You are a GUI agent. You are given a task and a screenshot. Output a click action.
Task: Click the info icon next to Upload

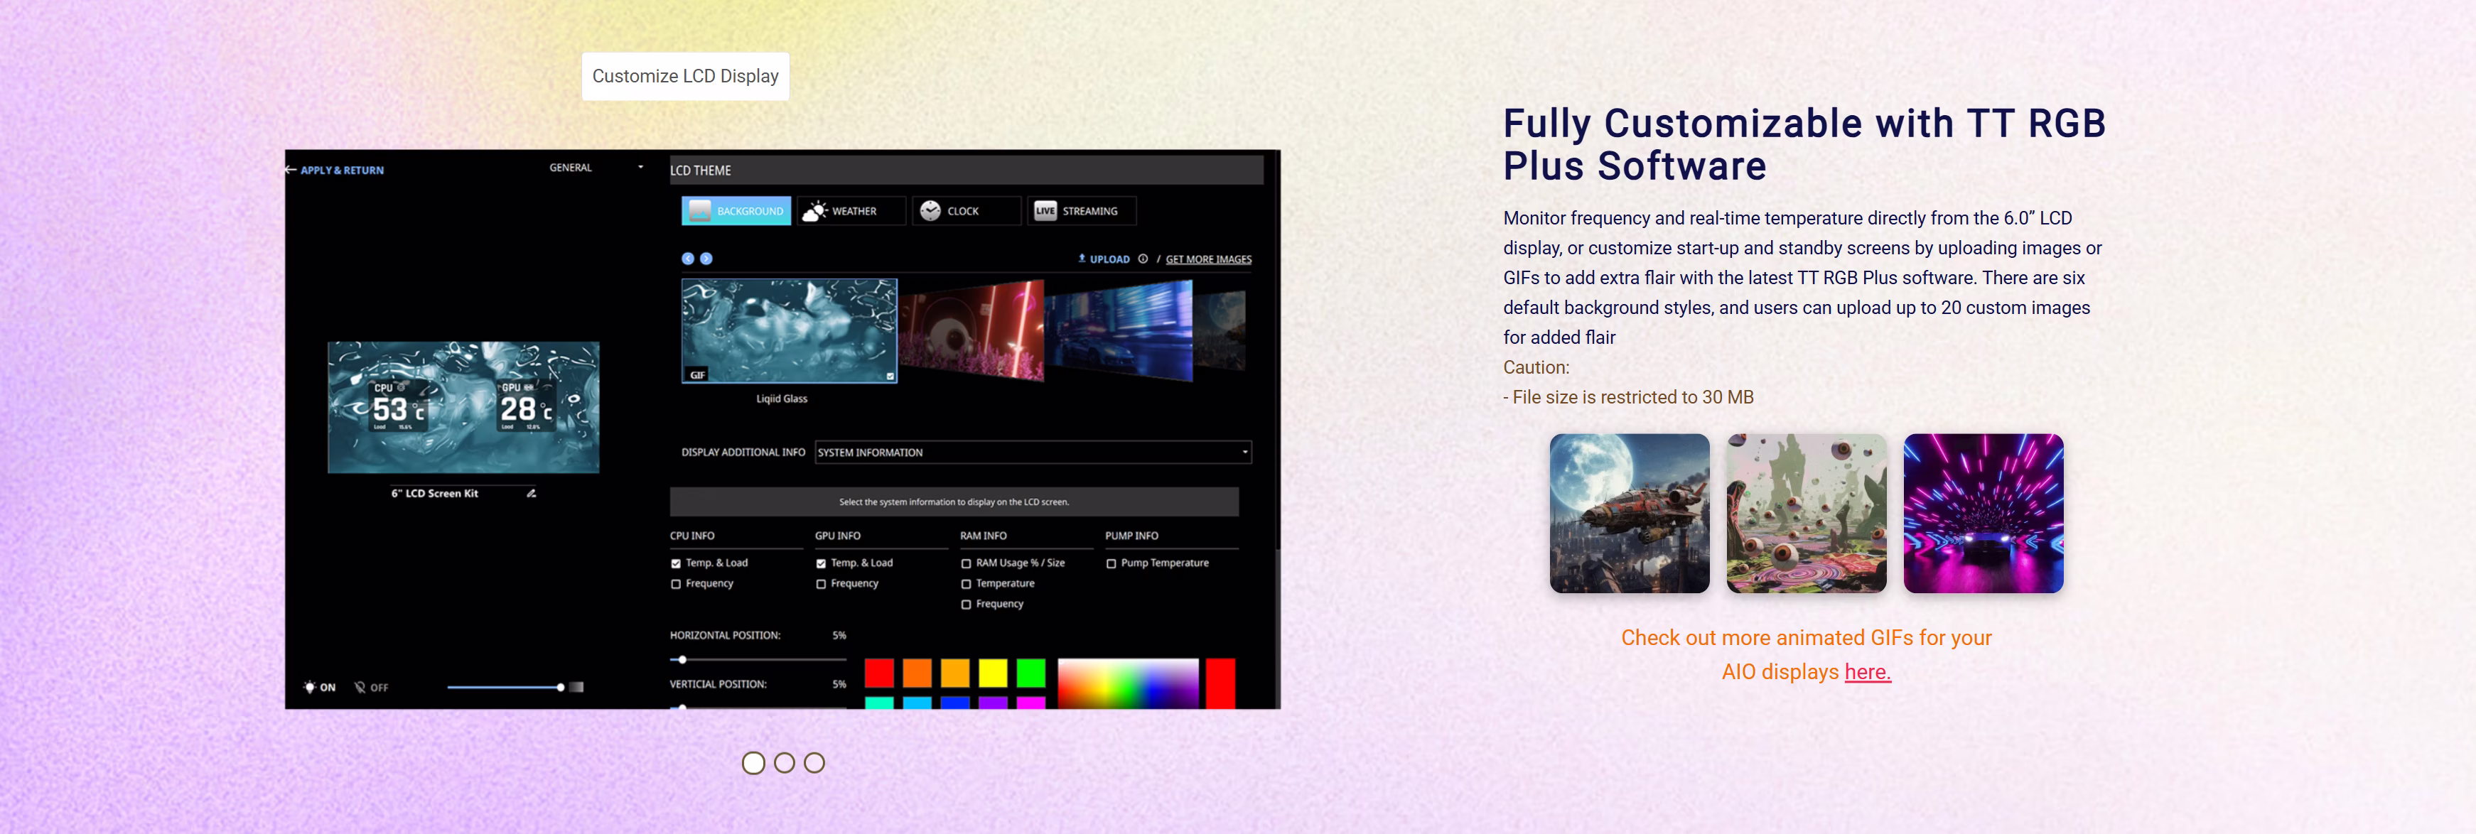point(1142,259)
